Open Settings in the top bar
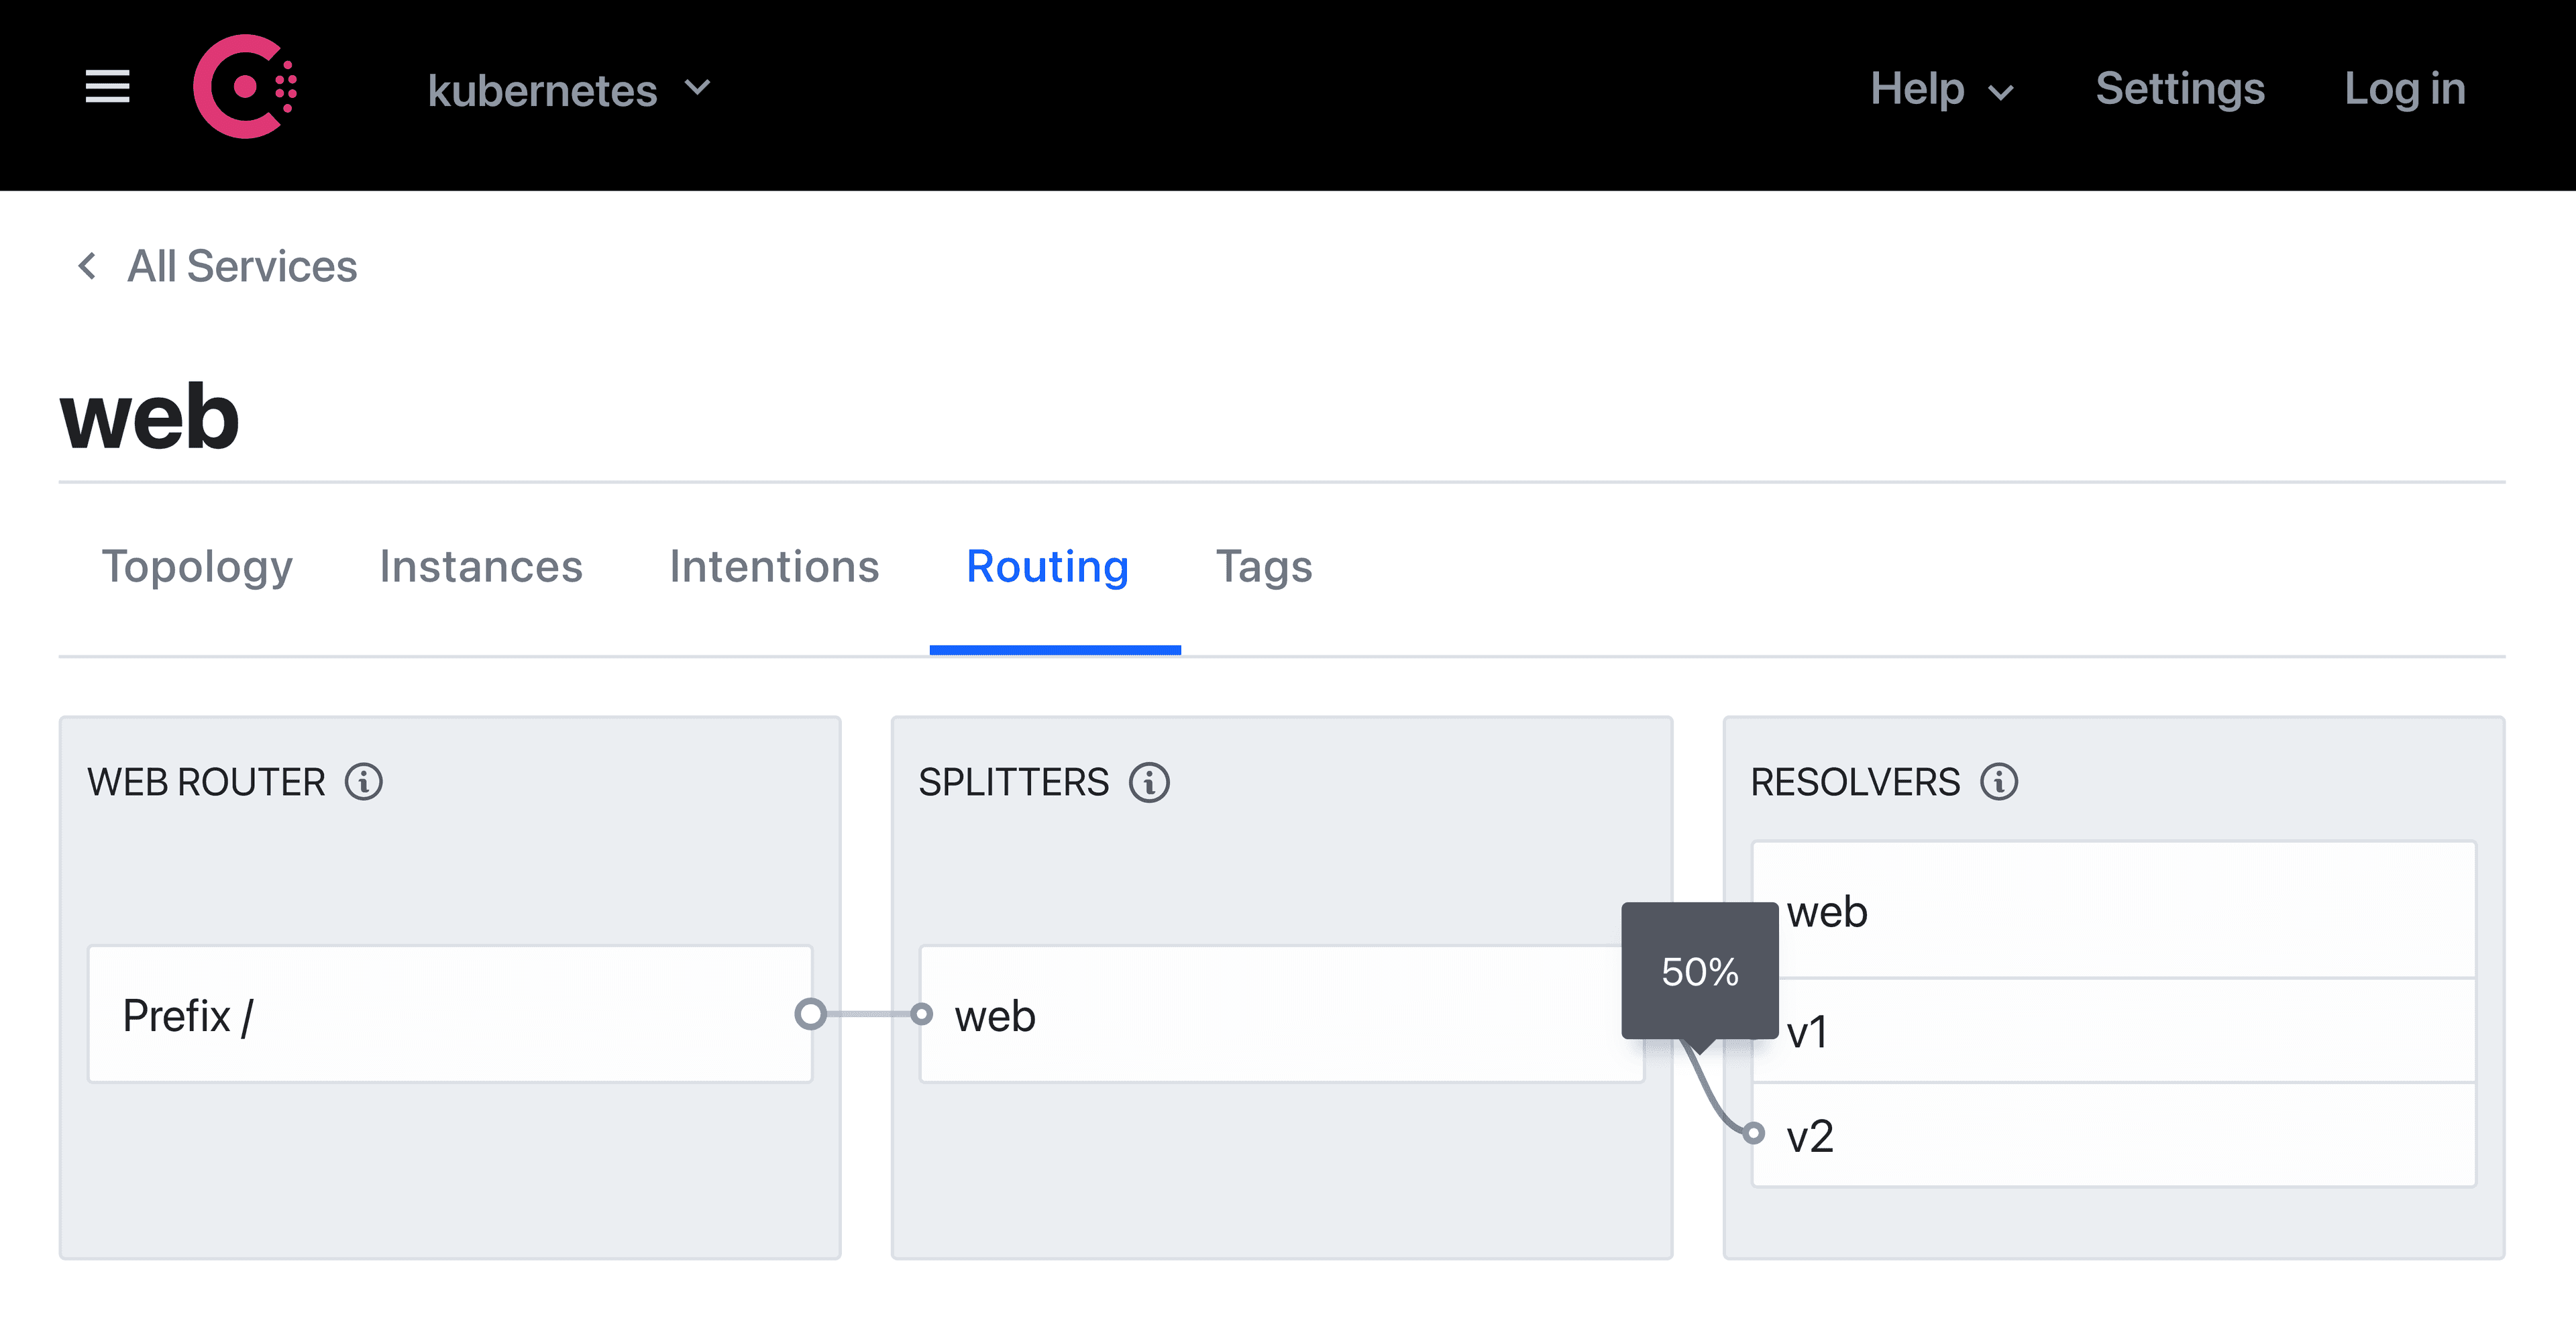The image size is (2576, 1337). click(2179, 90)
